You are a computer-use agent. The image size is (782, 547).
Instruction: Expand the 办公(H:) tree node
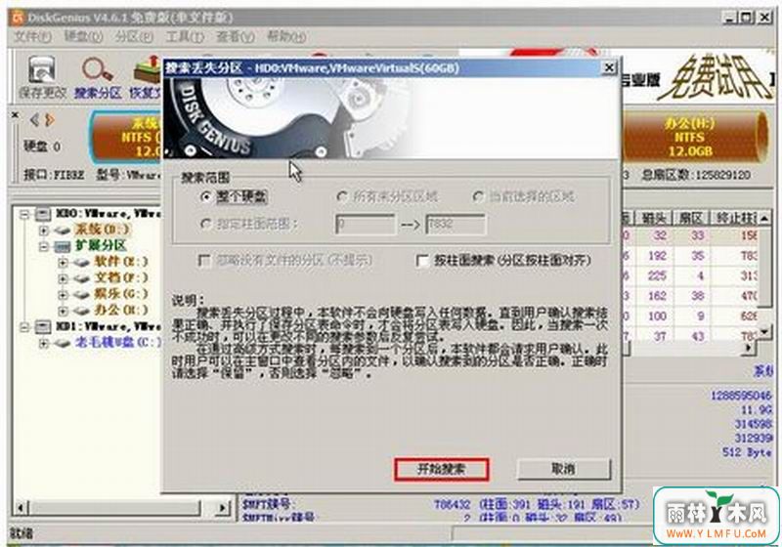coord(64,311)
